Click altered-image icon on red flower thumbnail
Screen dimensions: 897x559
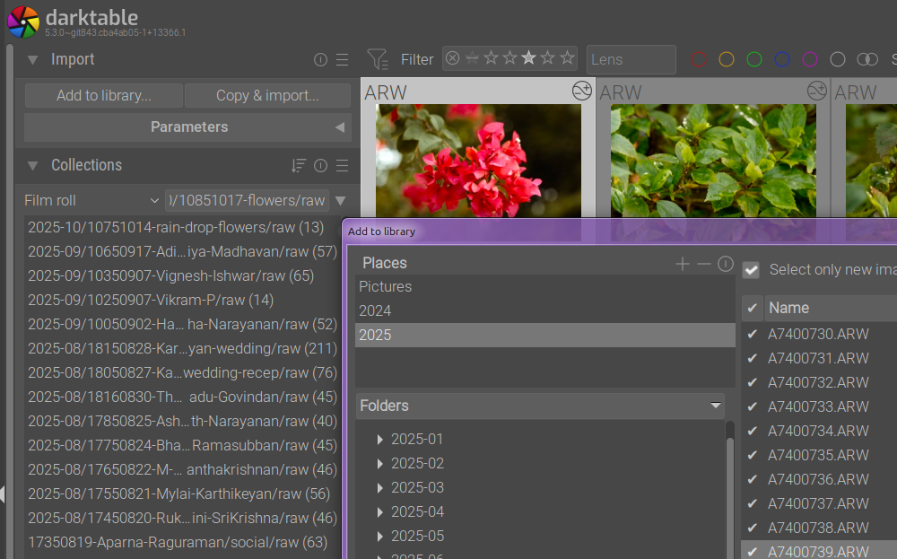coord(581,91)
